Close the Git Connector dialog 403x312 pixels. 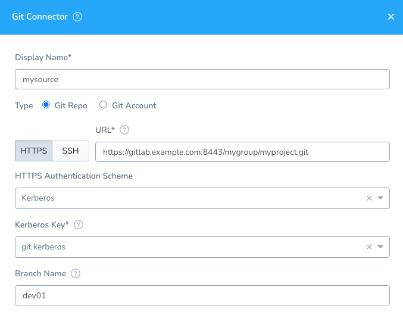tap(391, 17)
